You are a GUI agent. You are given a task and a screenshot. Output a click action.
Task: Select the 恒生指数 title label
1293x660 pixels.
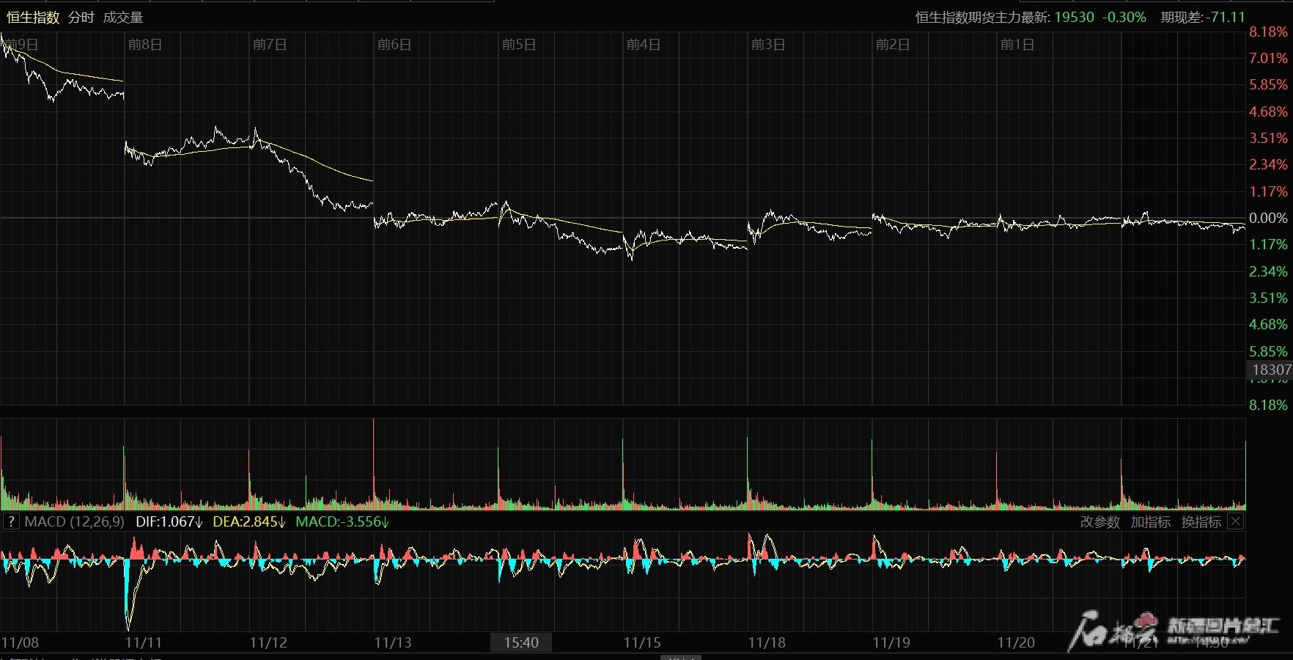click(33, 17)
